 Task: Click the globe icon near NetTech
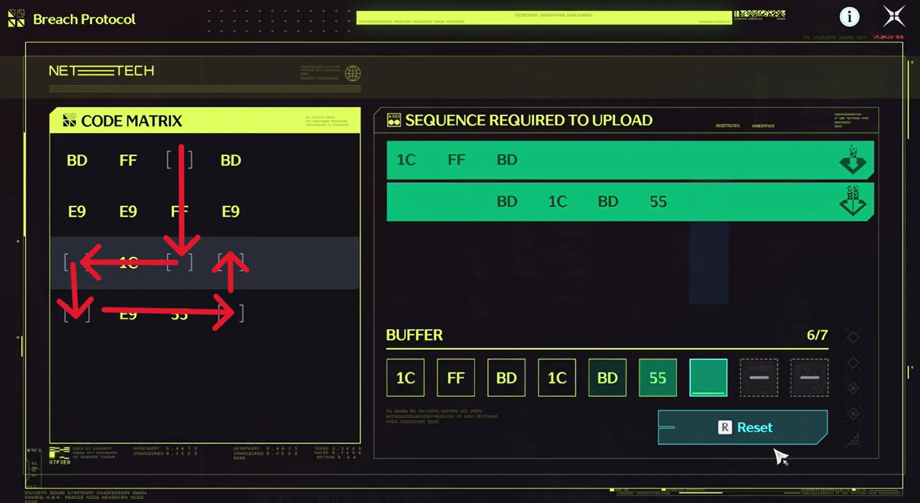click(353, 73)
